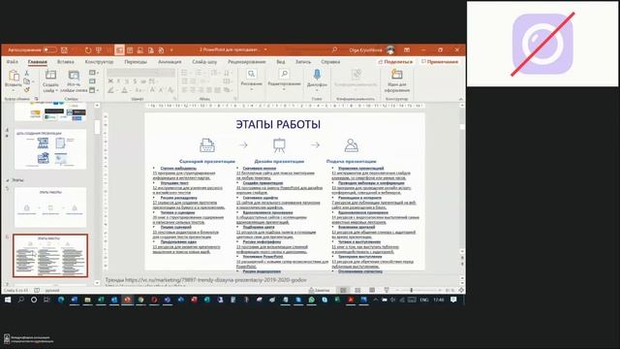The width and height of the screenshot is (620, 349).
Task: Open WhatsApp from the taskbar
Action: point(312,300)
